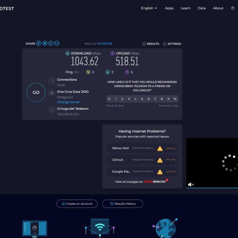Choose rating 7 on recommendation scale
This screenshot has height=238, width=238.
[155, 99]
